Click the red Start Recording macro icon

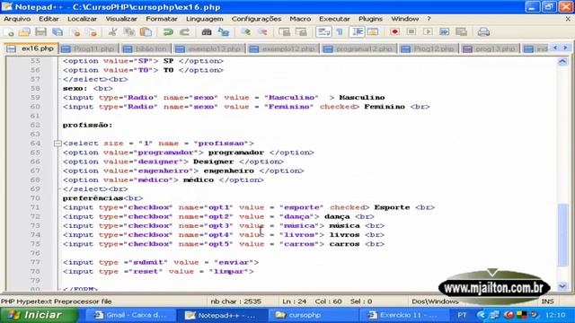point(394,32)
